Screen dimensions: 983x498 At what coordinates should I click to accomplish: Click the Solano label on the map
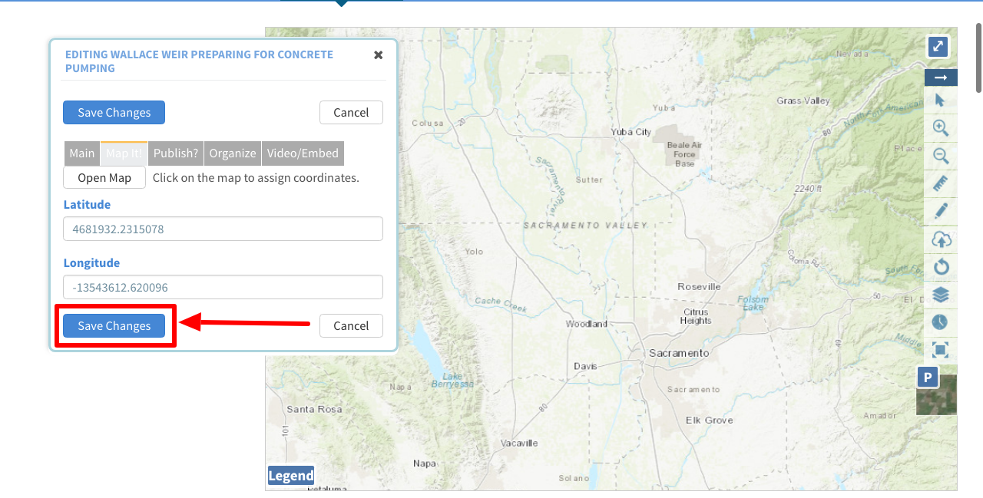pos(574,478)
